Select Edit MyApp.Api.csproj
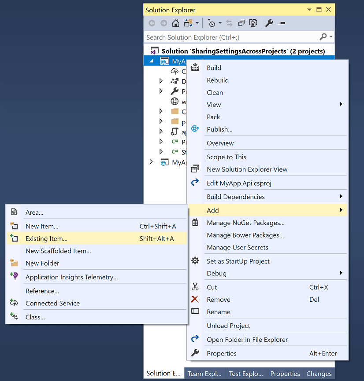The image size is (364, 381). coord(267,183)
